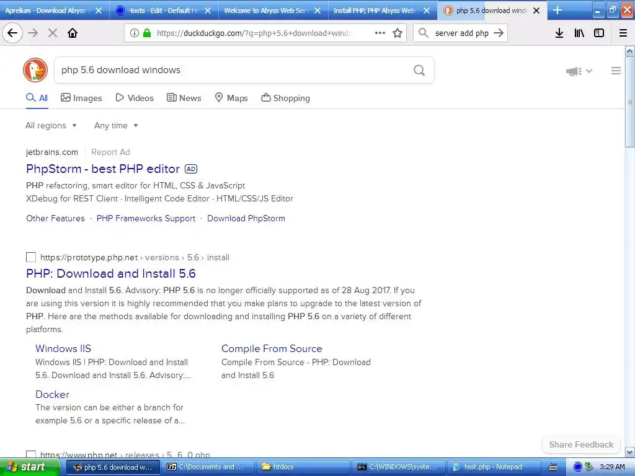635x476 pixels.
Task: Open PHP: Download and Install 5.6 result
Action: point(111,273)
